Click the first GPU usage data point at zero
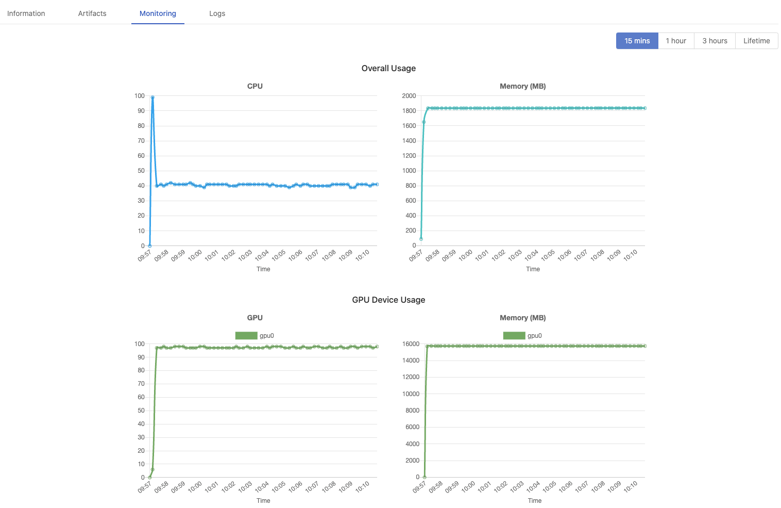 click(x=150, y=477)
